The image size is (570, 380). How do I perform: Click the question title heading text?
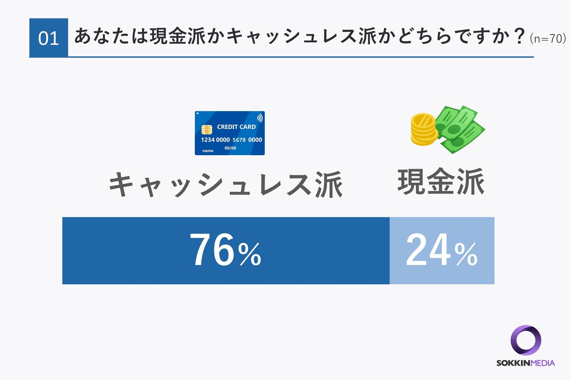click(300, 36)
